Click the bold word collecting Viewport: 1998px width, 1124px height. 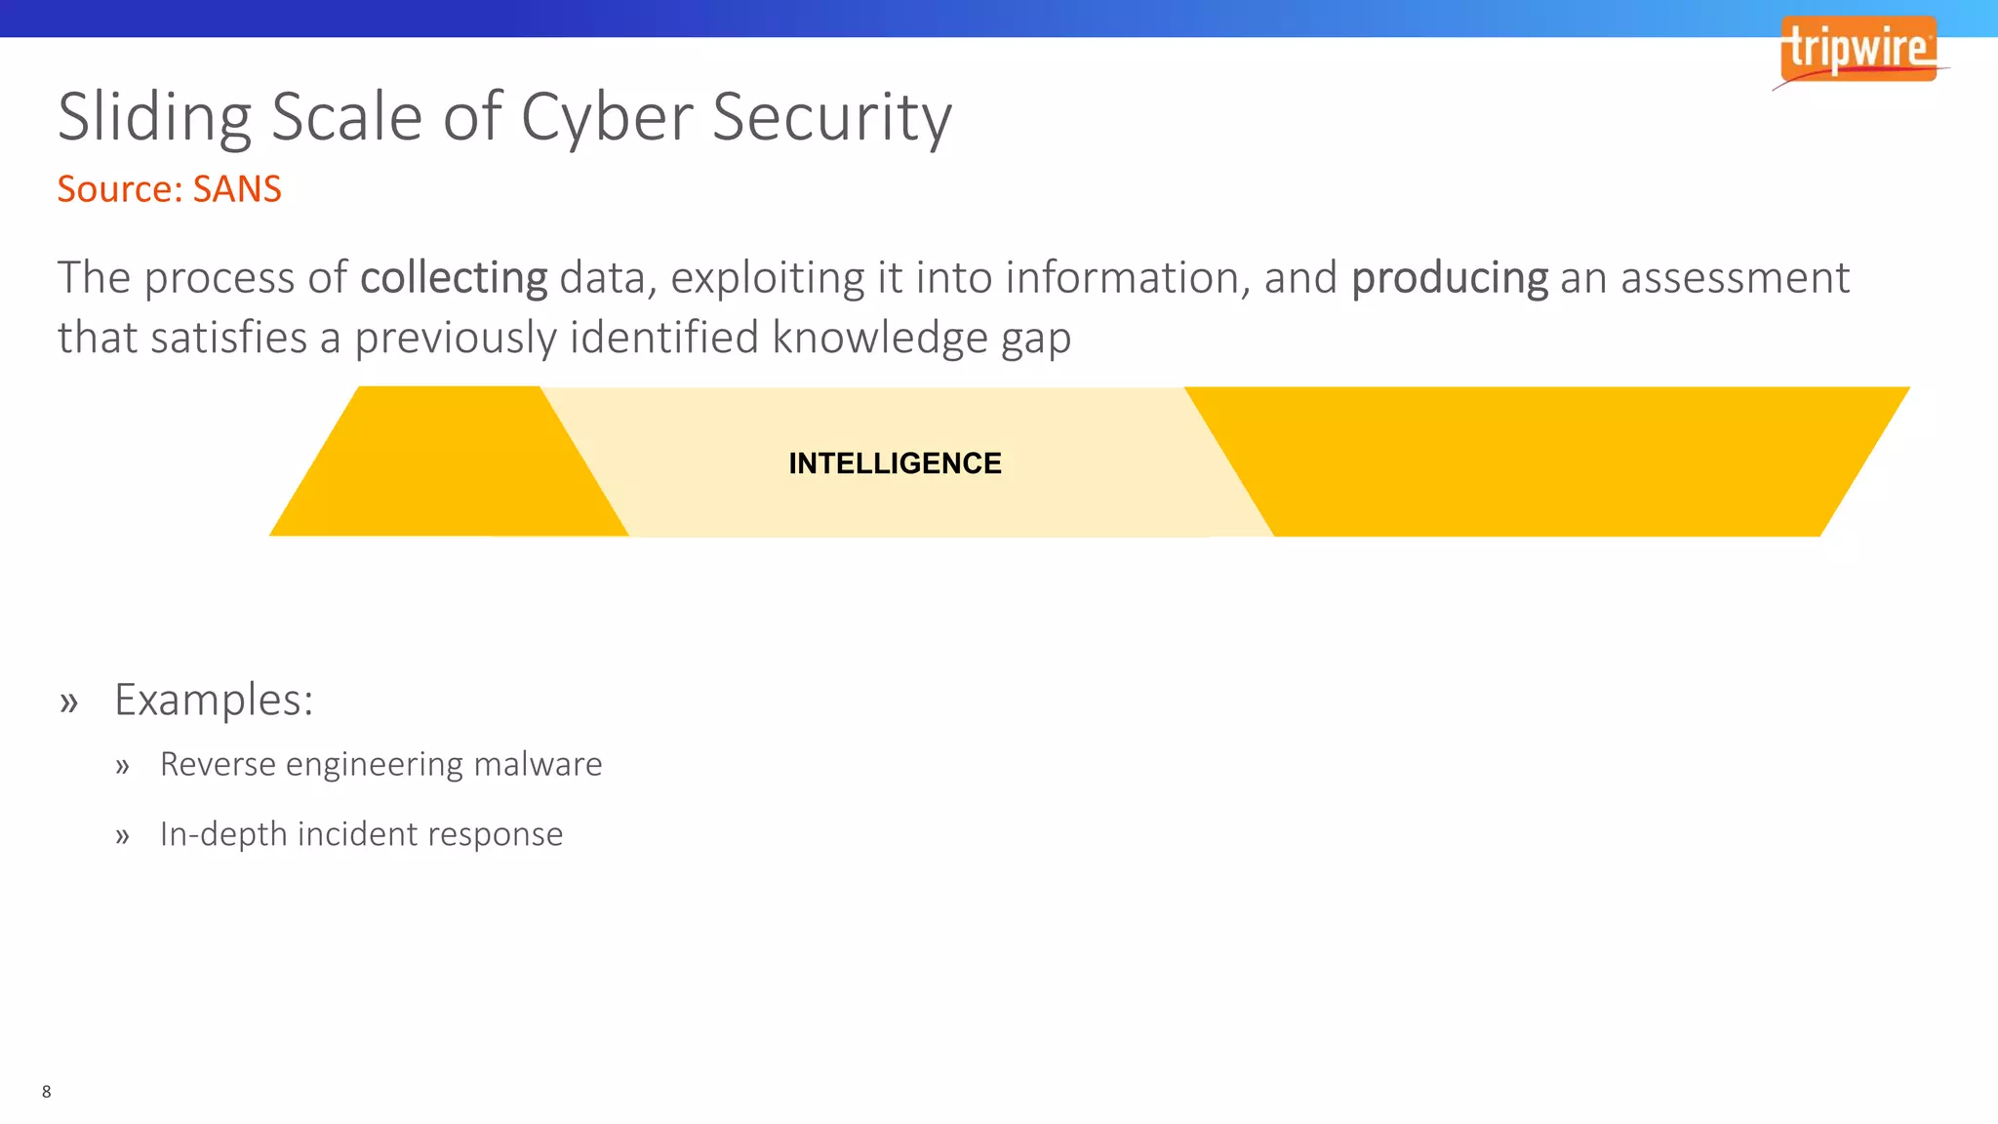click(454, 278)
